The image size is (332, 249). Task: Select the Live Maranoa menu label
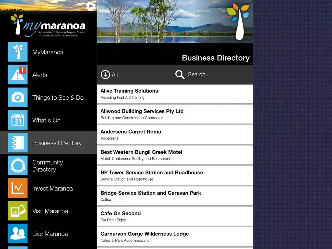(x=50, y=234)
